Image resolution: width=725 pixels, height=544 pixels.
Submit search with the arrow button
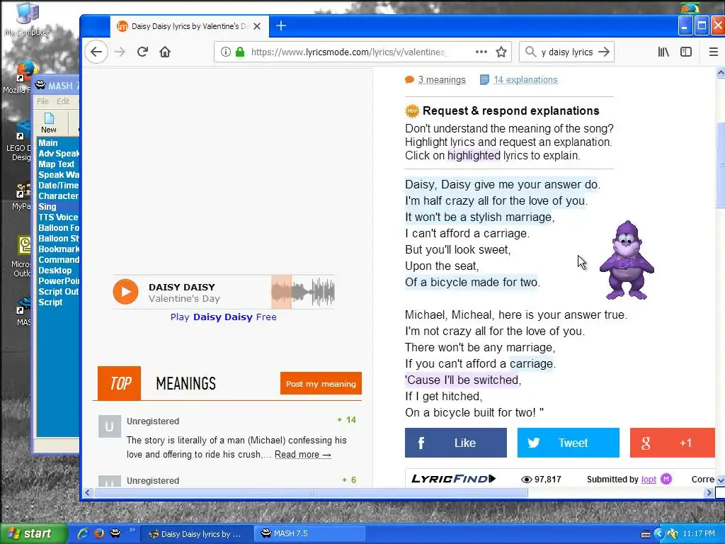pyautogui.click(x=604, y=52)
